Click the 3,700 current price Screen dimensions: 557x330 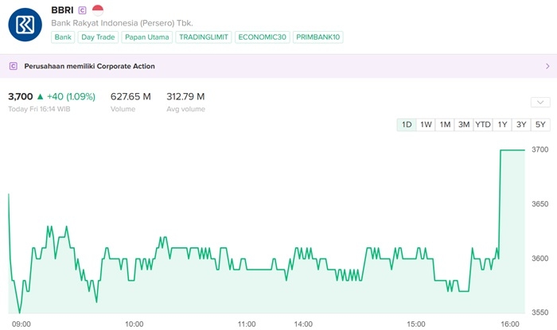pos(20,96)
